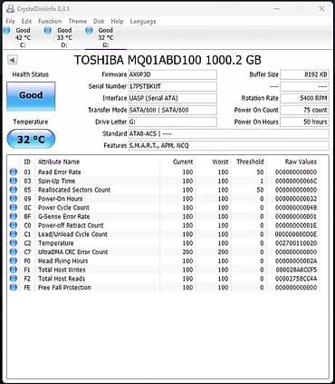This screenshot has width=335, height=384.
Task: Click the Interface field UASP (Serial ATA)
Action: [x=173, y=98]
